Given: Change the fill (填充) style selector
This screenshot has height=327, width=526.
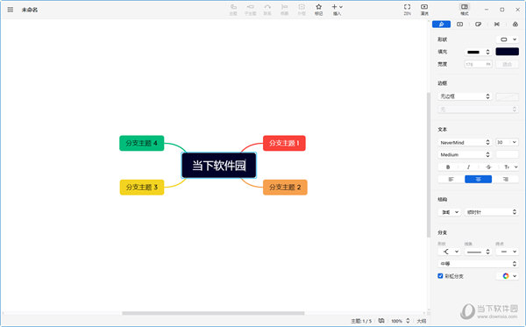Looking at the screenshot, I should 478,52.
